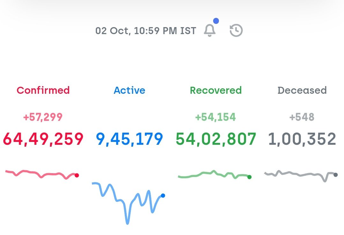The image size is (344, 235).
Task: Toggle the Recovered statistics view
Action: tap(215, 90)
